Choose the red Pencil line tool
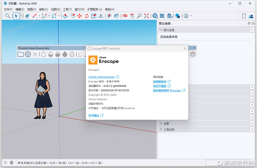The height and width of the screenshot is (168, 257). (34, 16)
